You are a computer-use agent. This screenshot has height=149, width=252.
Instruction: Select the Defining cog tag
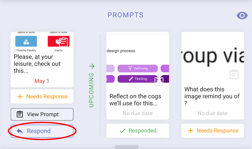point(138,69)
